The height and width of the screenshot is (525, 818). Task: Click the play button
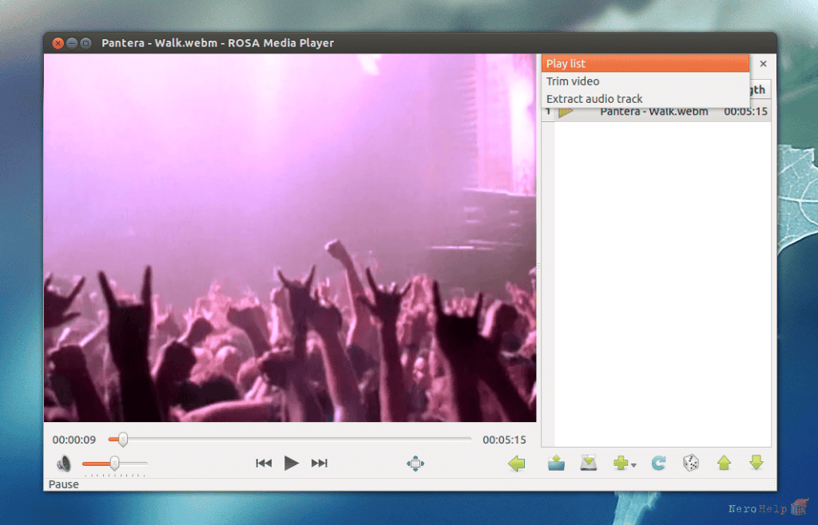(x=291, y=463)
